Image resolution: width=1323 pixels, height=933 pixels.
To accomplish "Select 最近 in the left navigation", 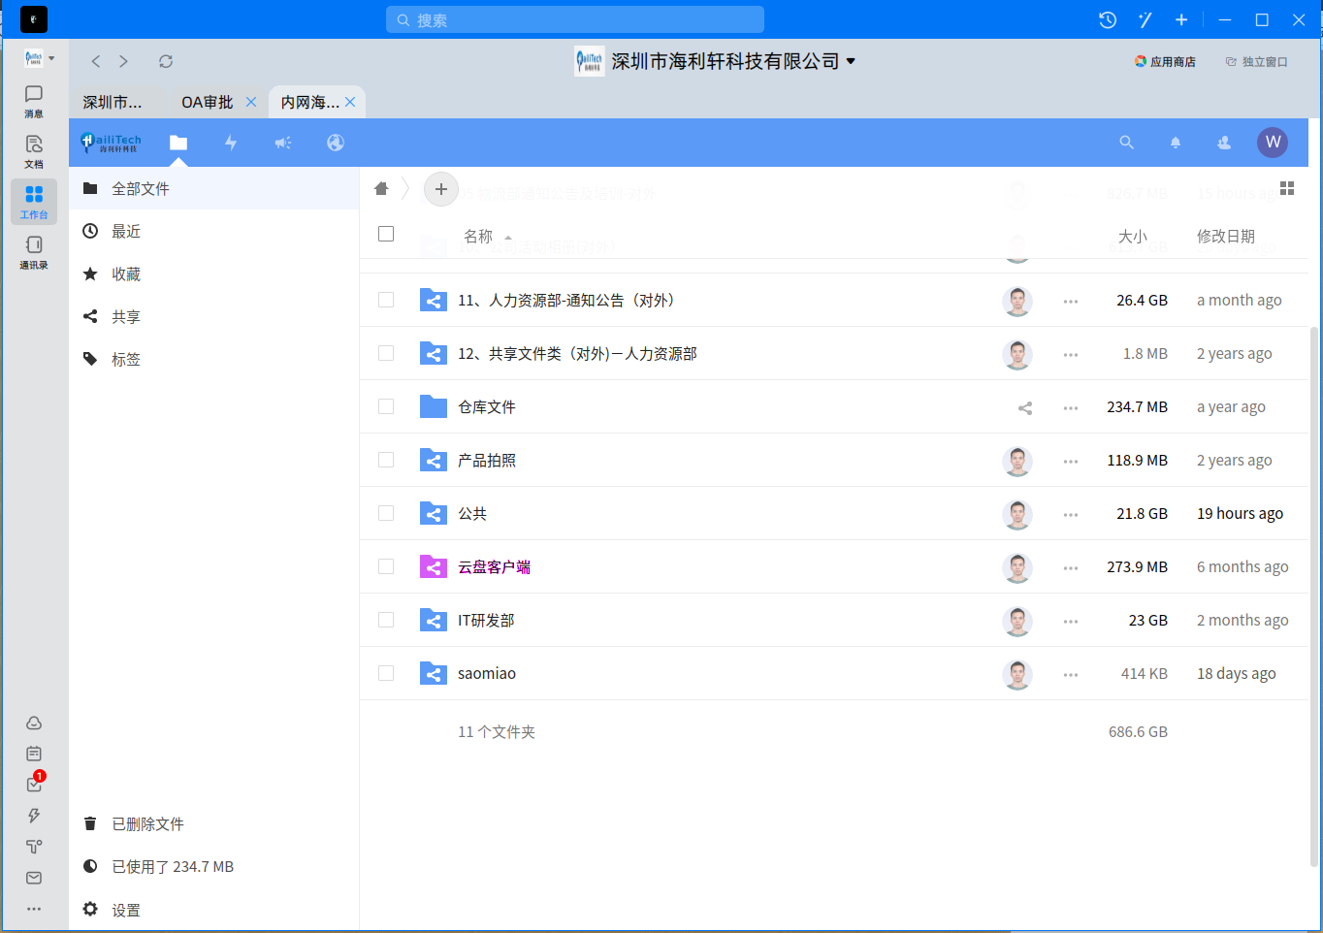I will [x=126, y=232].
